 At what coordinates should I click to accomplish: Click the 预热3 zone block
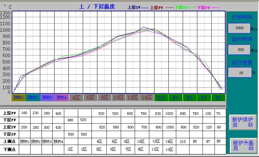click(47, 97)
